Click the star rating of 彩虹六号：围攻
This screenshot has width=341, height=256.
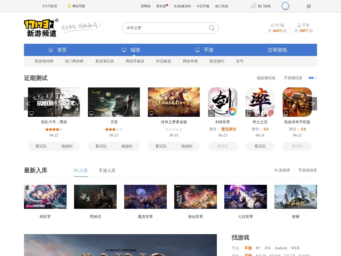click(54, 129)
